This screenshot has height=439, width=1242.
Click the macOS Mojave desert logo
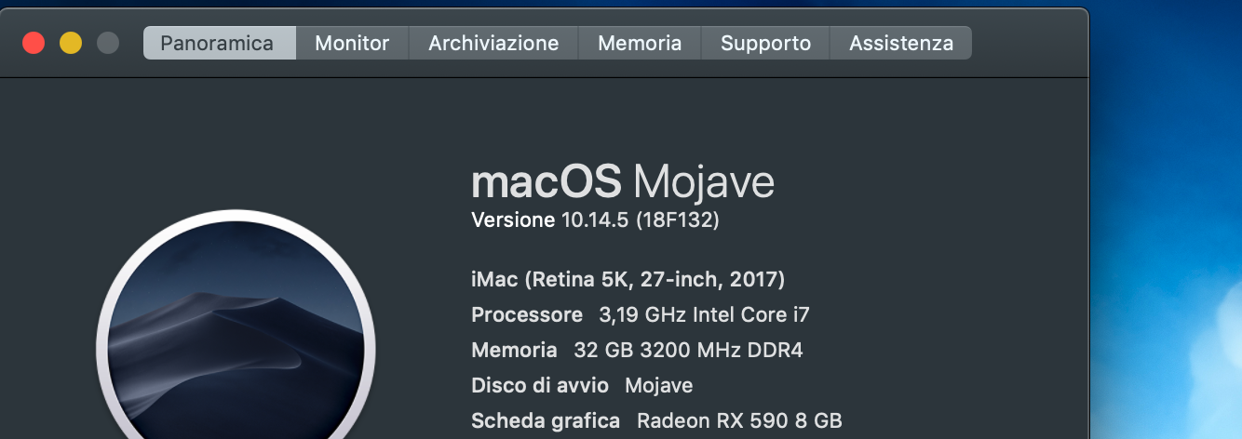click(236, 344)
